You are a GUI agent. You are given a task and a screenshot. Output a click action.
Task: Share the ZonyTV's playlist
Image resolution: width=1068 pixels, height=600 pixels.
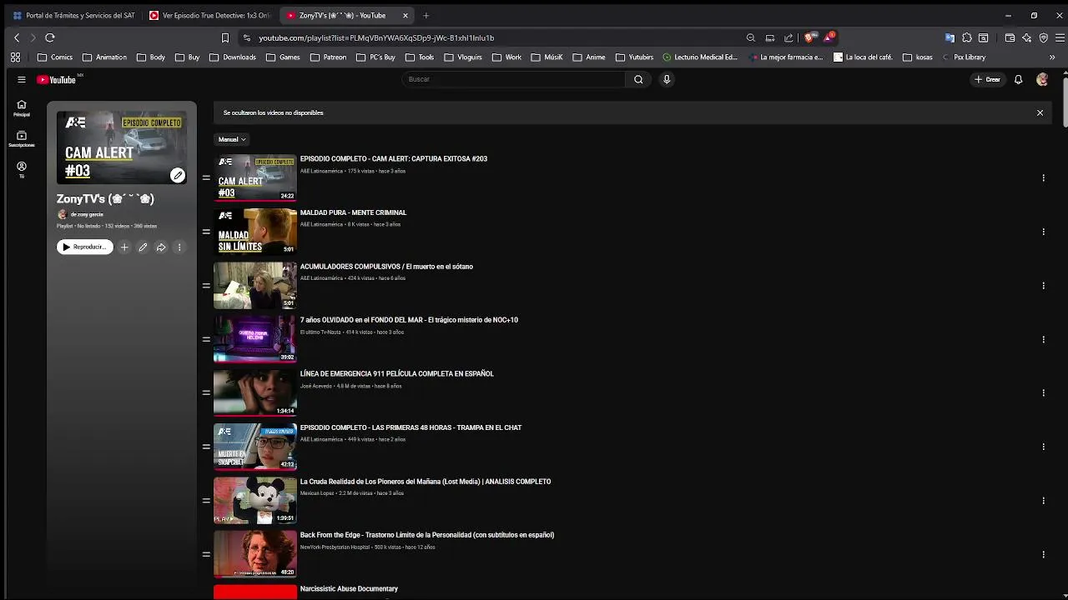pos(161,247)
